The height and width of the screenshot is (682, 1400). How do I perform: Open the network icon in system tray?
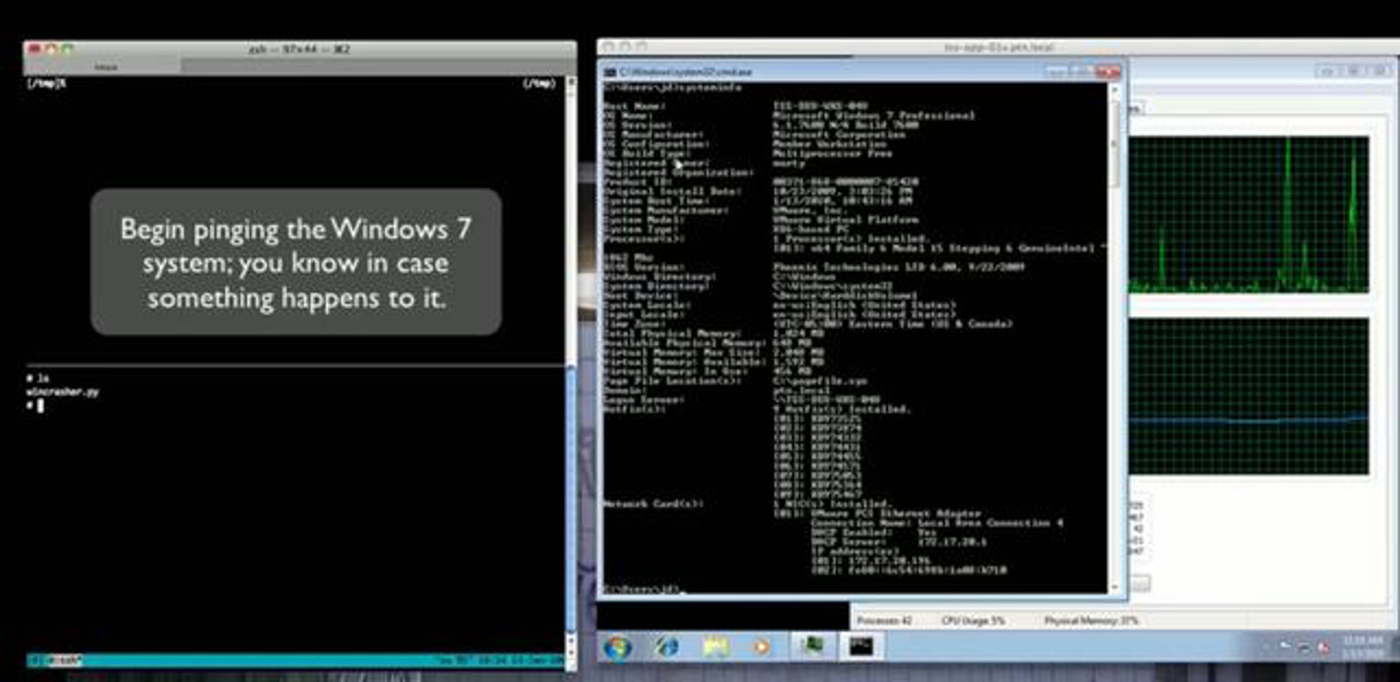1304,648
